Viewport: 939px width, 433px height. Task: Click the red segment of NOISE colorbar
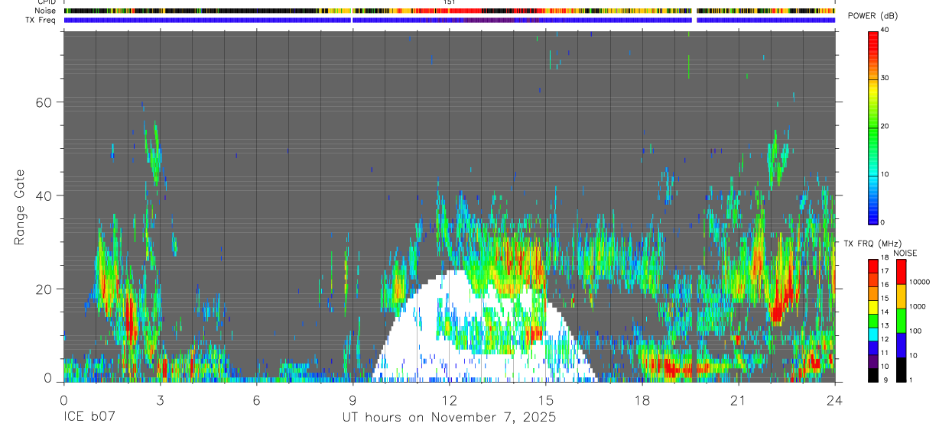pos(900,272)
